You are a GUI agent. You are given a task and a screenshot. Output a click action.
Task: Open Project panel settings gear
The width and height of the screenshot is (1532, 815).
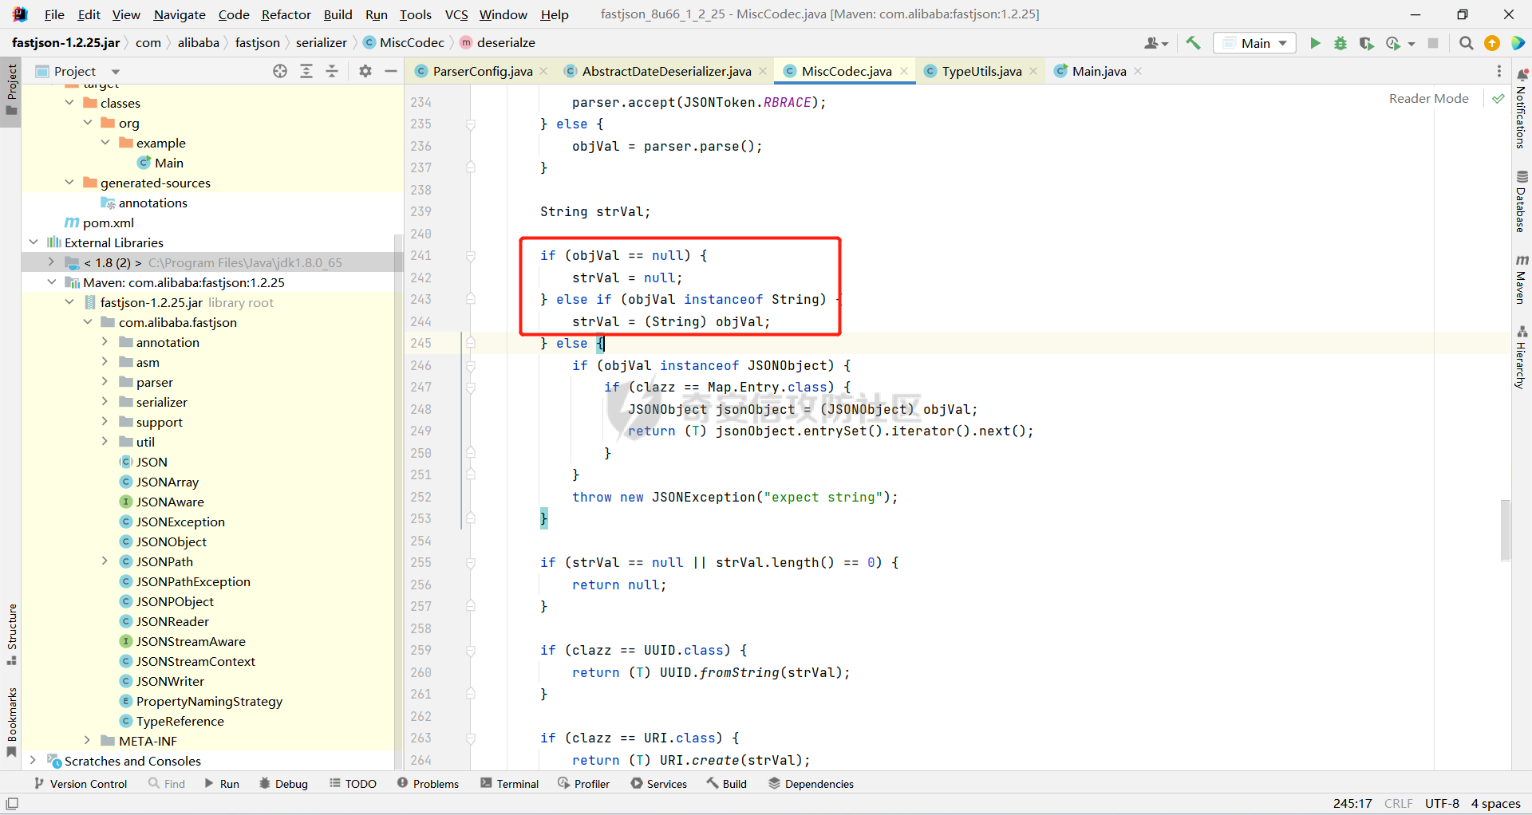pos(365,71)
